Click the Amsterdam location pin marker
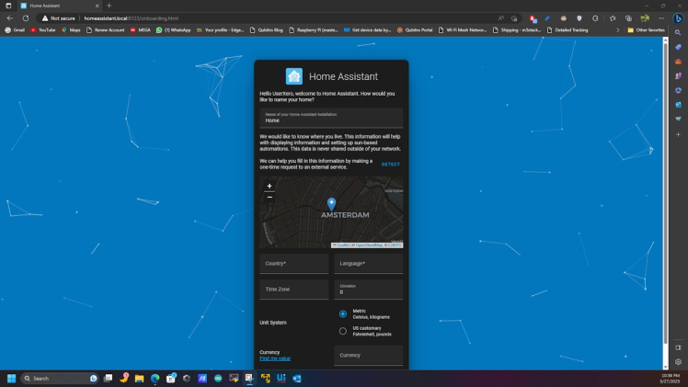This screenshot has width=688, height=387. point(331,204)
